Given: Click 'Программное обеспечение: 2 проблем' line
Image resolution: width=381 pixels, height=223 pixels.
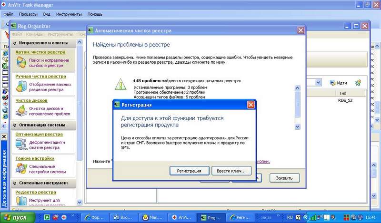Looking at the screenshot, I should click(170, 92).
